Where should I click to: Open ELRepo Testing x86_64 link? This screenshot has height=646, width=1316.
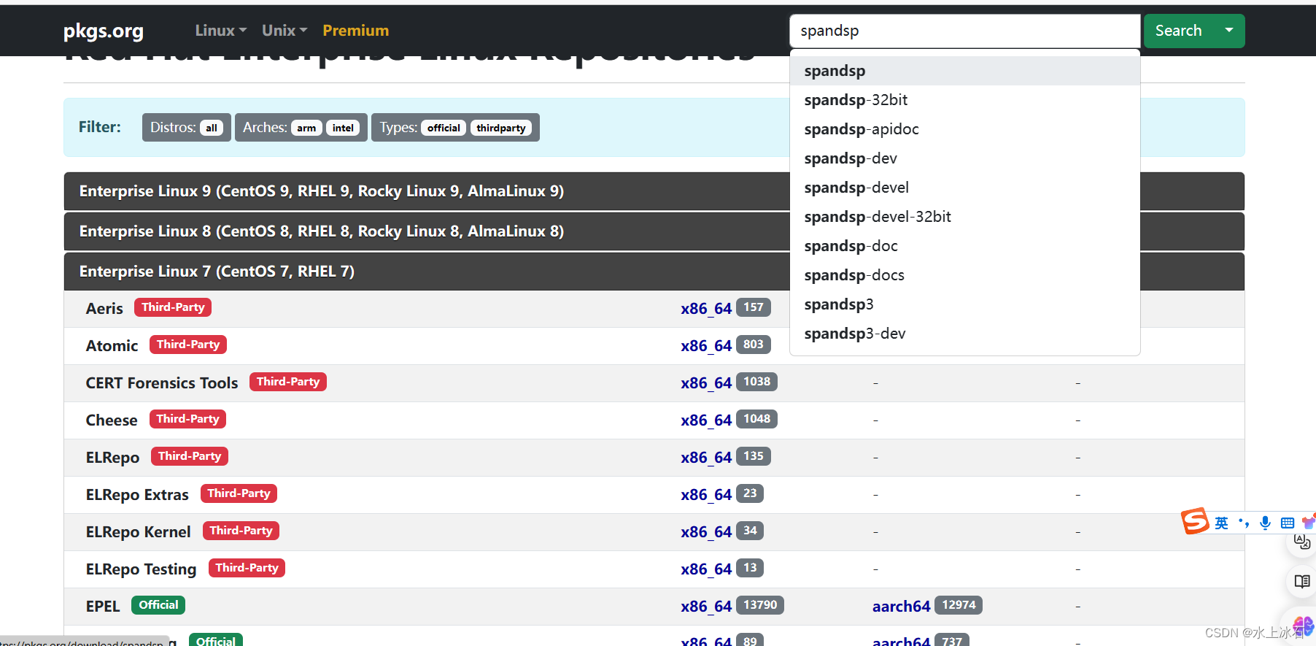pyautogui.click(x=706, y=569)
